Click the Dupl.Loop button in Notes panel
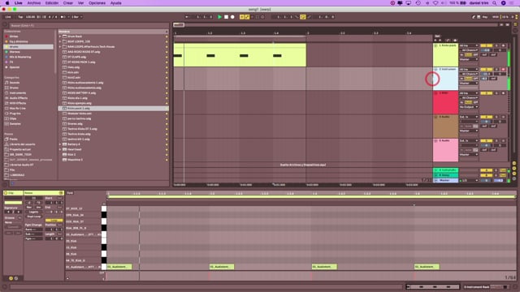 point(34,217)
